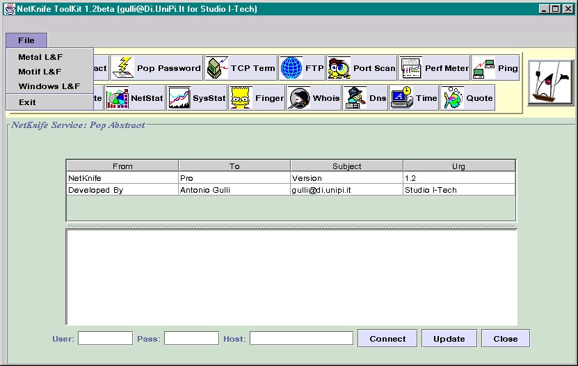Focus the Pass input field
The image size is (578, 366).
pyautogui.click(x=192, y=338)
